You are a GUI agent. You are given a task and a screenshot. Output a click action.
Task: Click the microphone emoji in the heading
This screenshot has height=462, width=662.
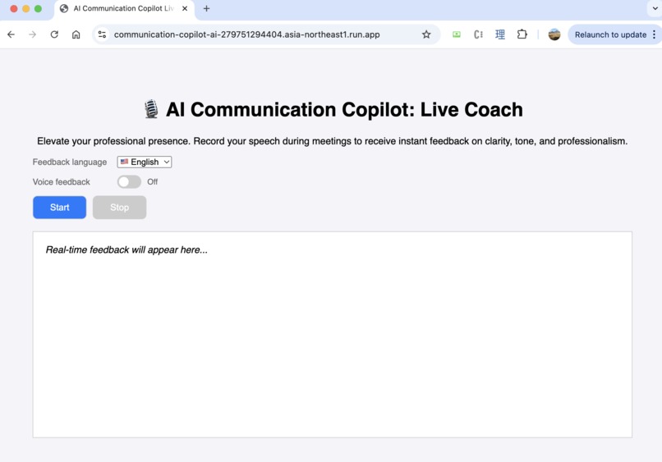pos(151,109)
